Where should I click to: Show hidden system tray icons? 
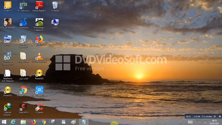pos(196,122)
